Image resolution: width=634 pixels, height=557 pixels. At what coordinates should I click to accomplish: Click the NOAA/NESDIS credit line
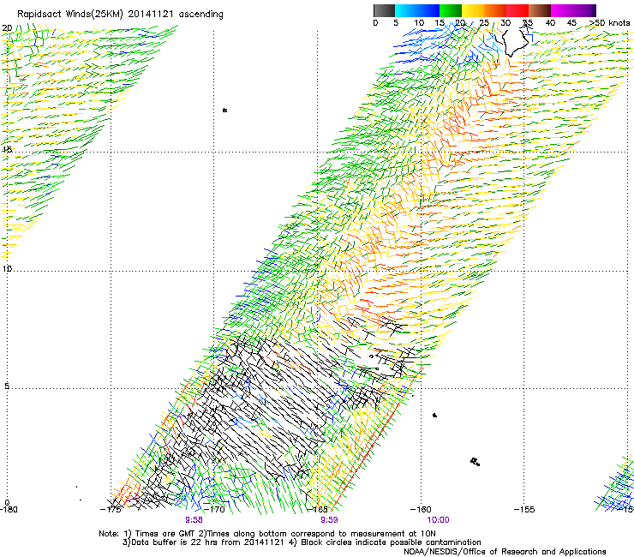click(x=505, y=552)
